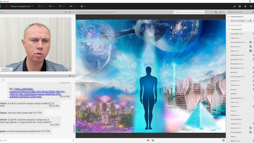254x143 pixels.
Task: Open the Общая конференция meeting menu
Action: [21, 6]
